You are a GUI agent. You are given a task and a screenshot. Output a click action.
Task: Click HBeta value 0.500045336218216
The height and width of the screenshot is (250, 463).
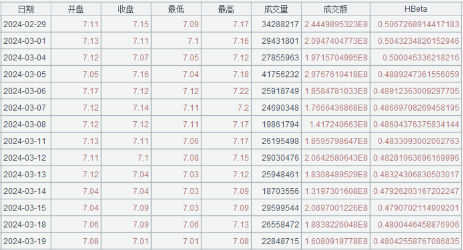point(421,58)
